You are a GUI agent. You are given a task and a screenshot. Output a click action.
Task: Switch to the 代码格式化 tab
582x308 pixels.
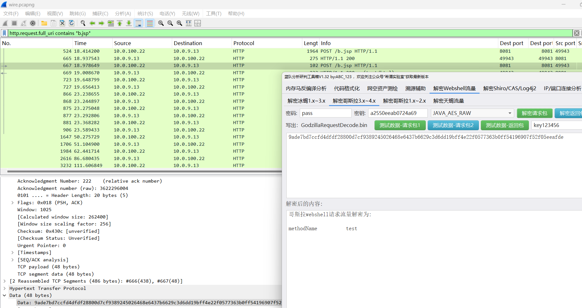[347, 88]
